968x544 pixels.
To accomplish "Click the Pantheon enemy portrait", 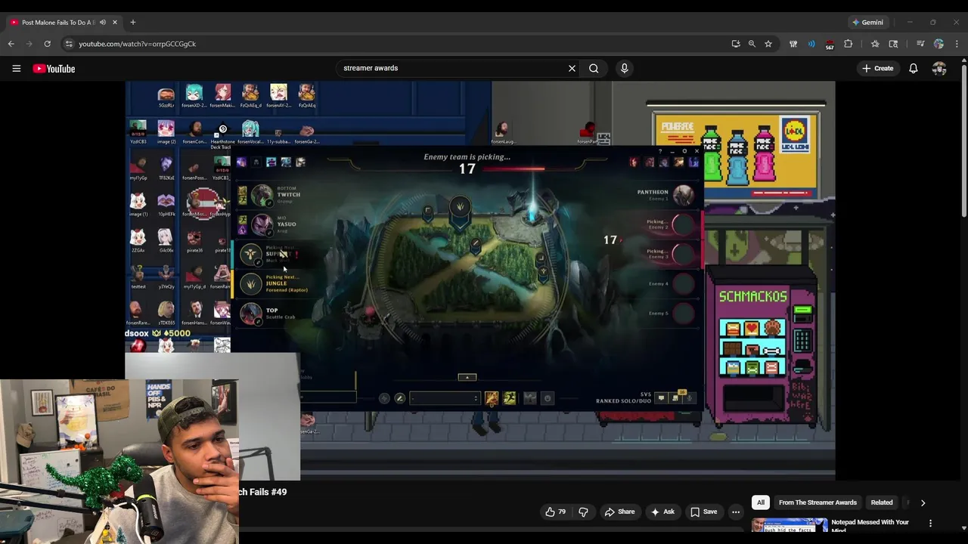I will 683,195.
